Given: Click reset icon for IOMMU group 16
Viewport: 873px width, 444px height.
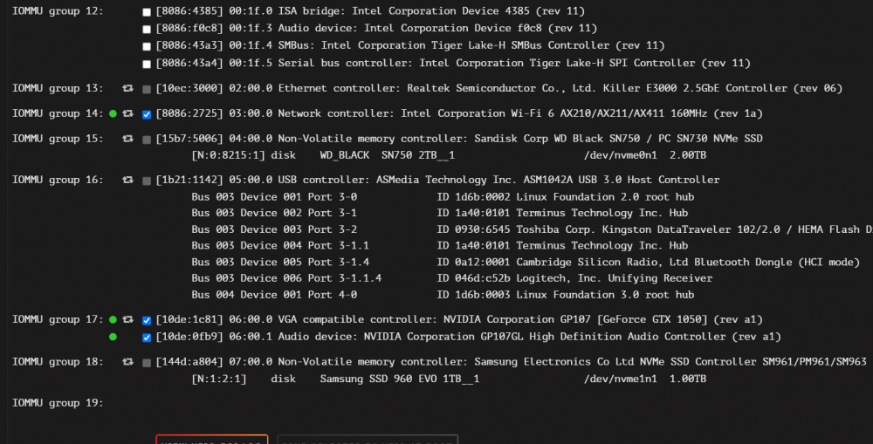Looking at the screenshot, I should click(128, 180).
